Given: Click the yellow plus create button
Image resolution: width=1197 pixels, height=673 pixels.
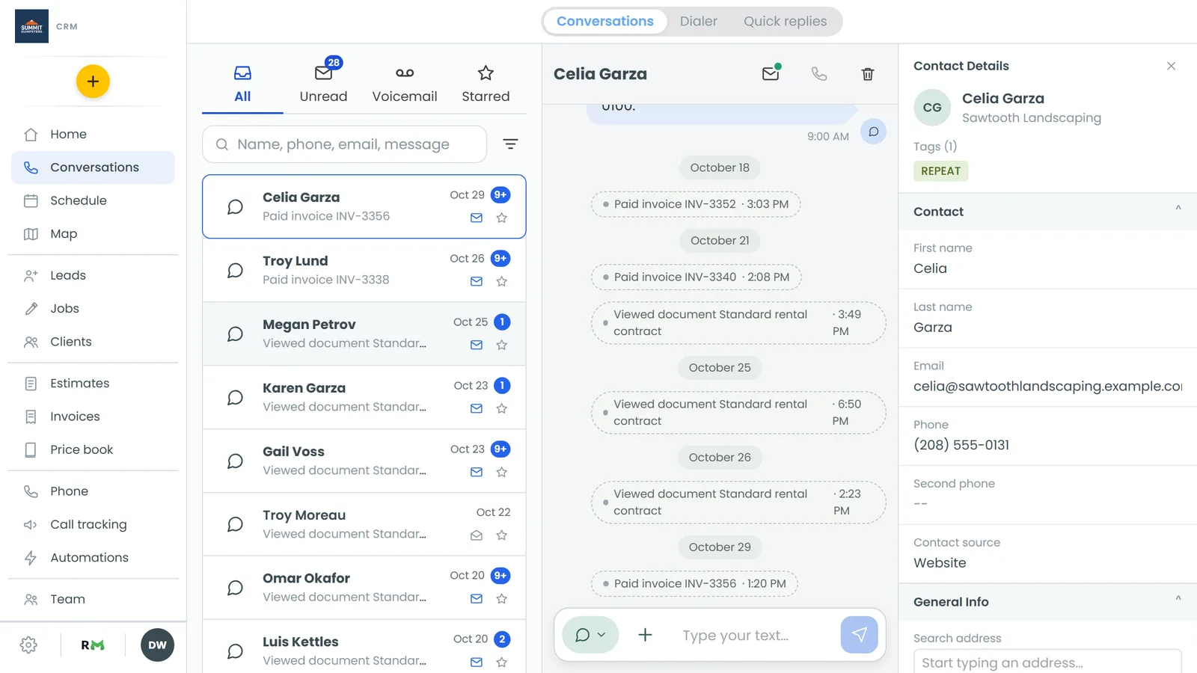Looking at the screenshot, I should [x=93, y=82].
